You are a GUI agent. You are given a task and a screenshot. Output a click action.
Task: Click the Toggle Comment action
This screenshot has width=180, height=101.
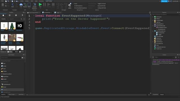click(x=102, y=4)
